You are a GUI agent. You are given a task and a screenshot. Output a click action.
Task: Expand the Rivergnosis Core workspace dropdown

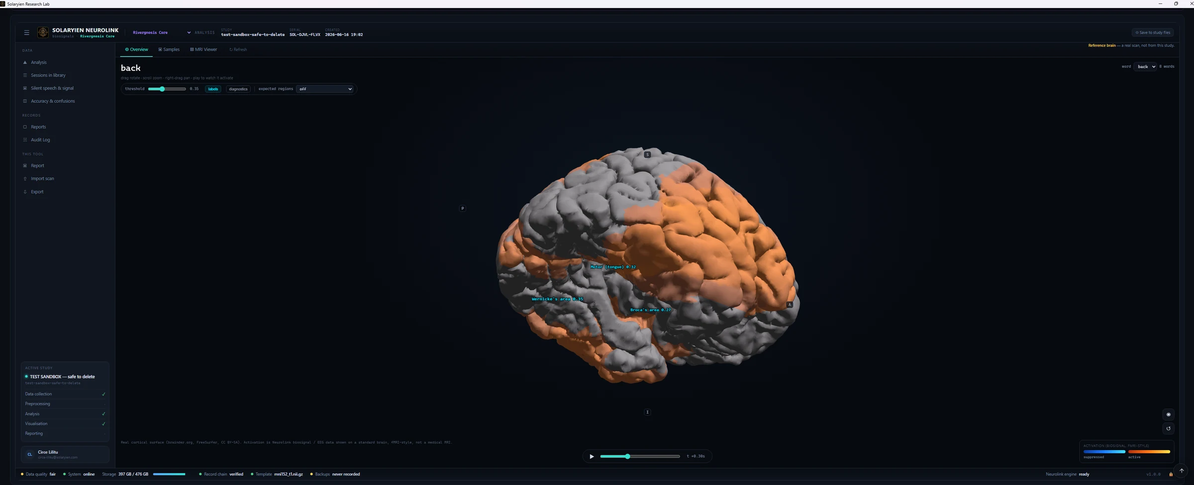pos(161,33)
